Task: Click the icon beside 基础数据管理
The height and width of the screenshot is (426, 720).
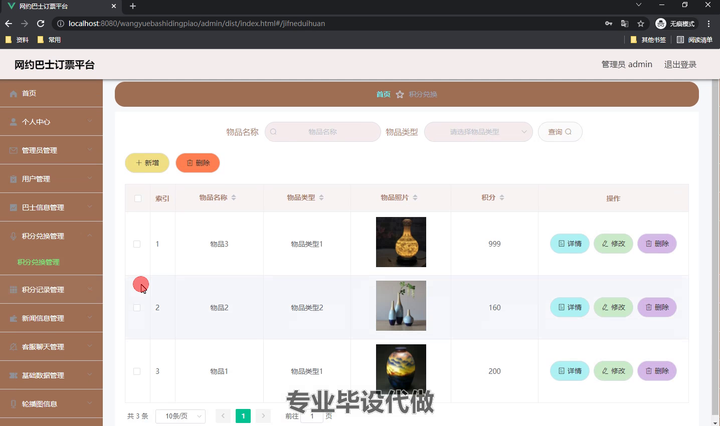Action: (x=14, y=375)
